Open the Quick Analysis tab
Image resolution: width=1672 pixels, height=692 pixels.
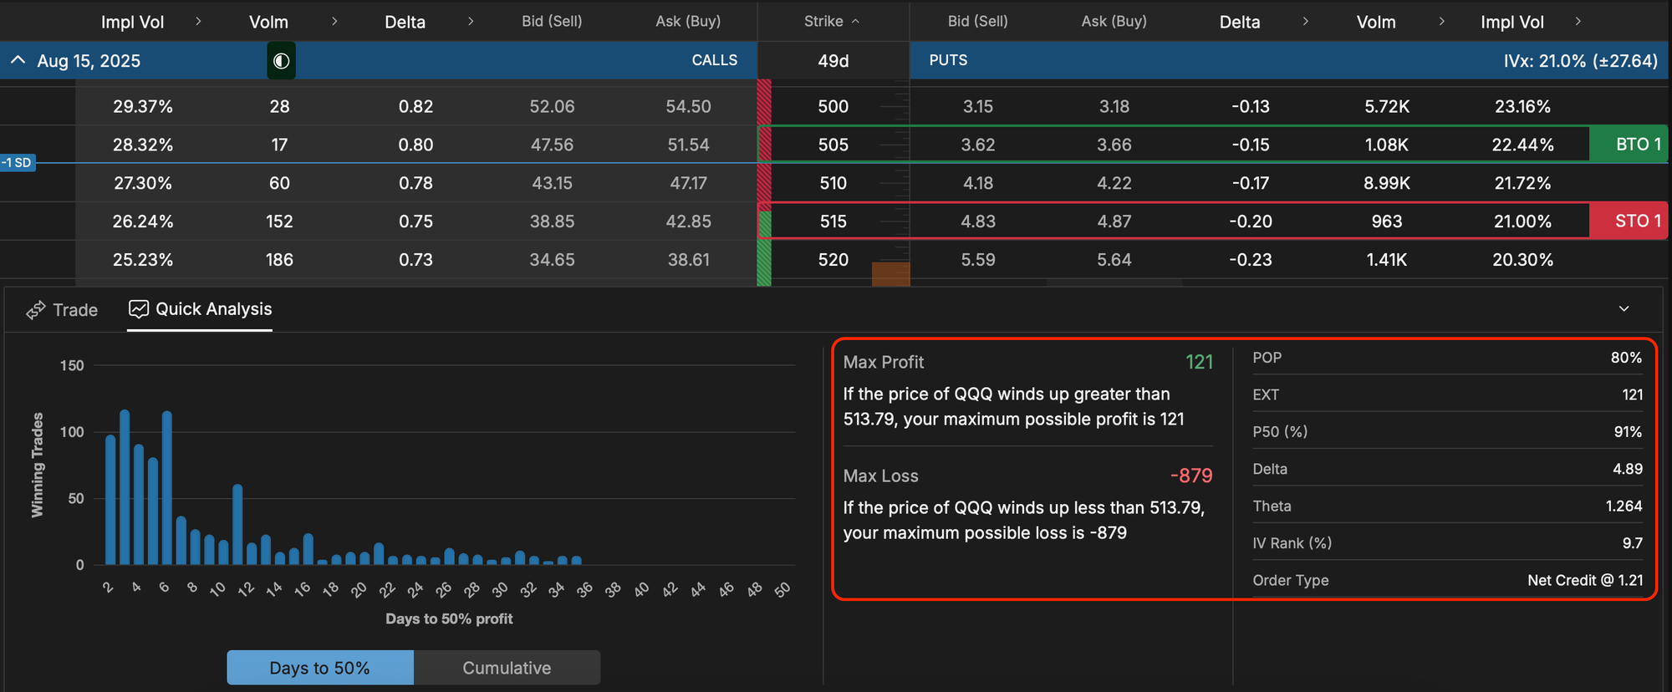[201, 309]
